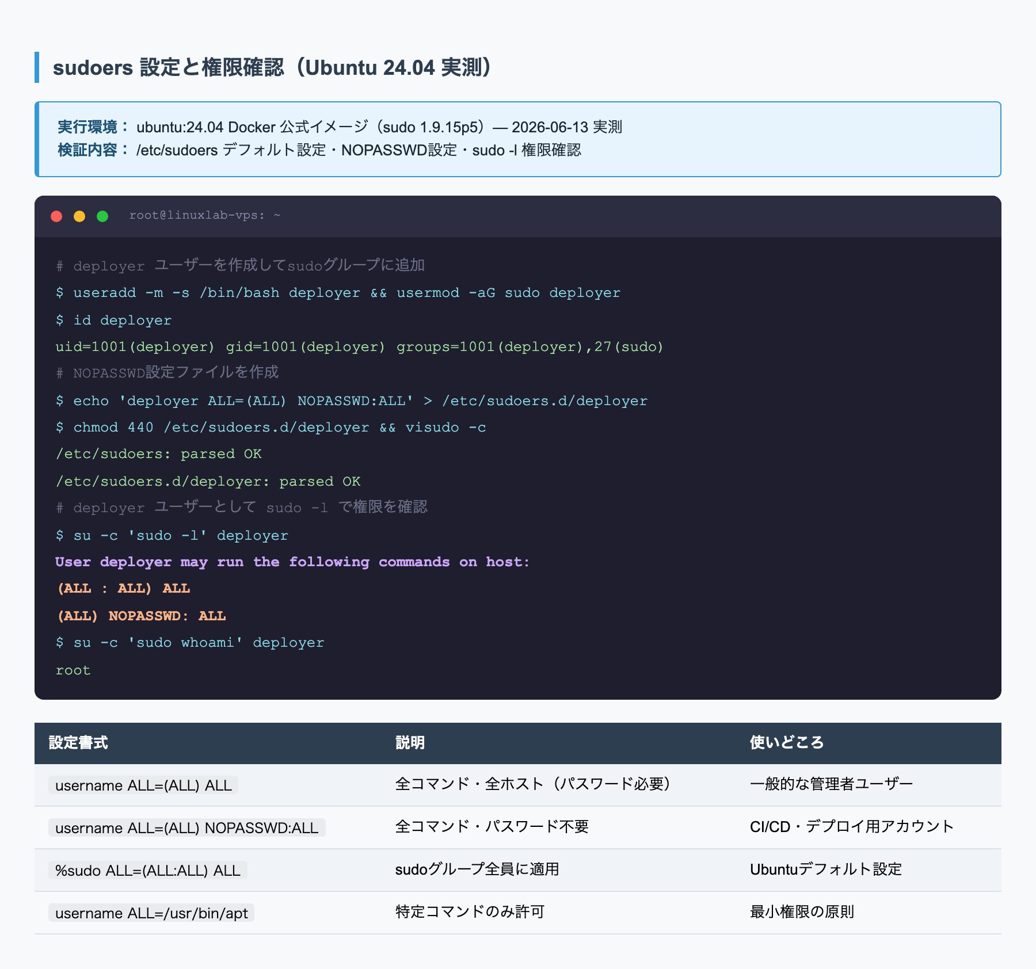Click the cell sudoグループ全員に適用
The height and width of the screenshot is (969, 1036).
477,869
